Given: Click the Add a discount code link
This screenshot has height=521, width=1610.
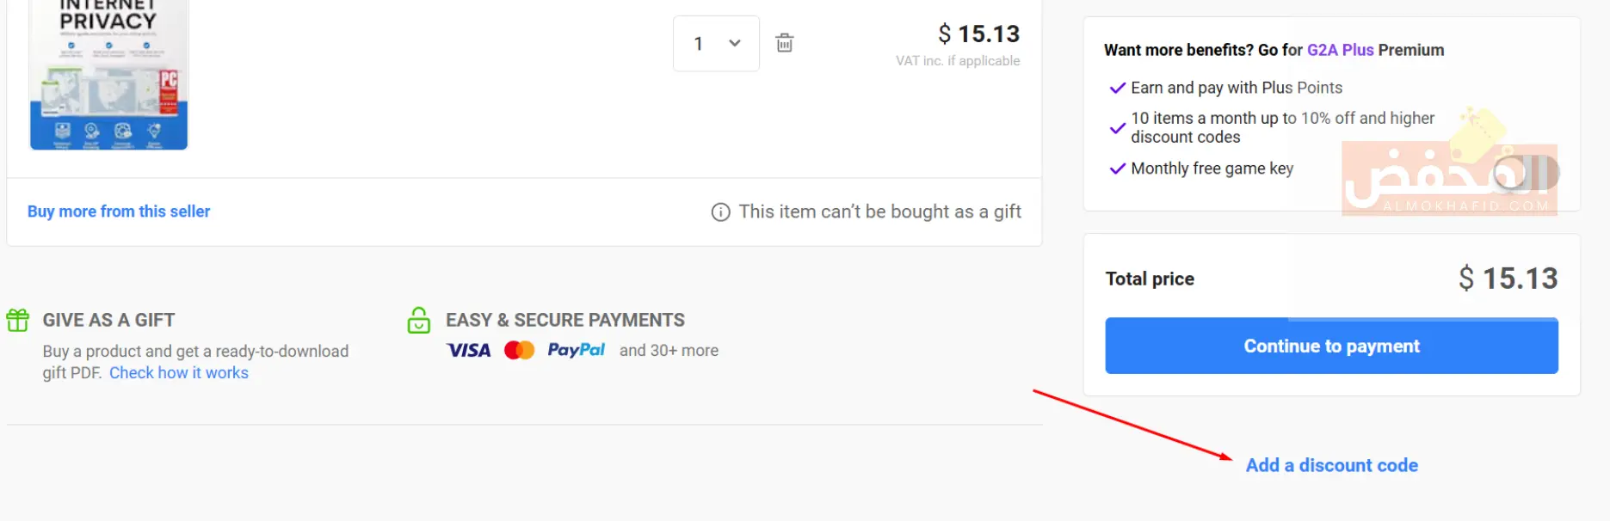Looking at the screenshot, I should pyautogui.click(x=1331, y=465).
